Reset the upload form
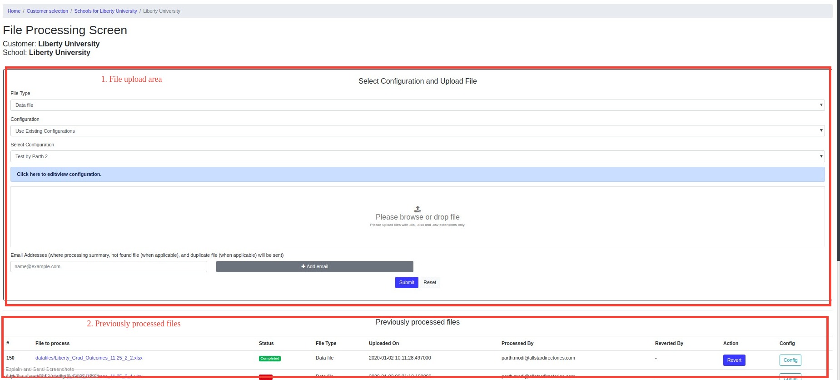 click(x=429, y=282)
